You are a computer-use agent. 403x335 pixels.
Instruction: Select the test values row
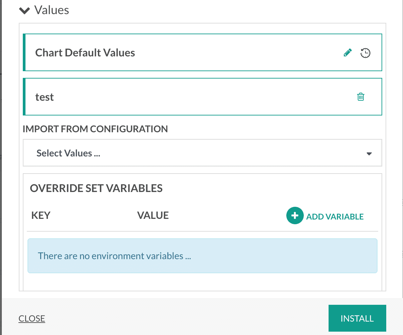[203, 97]
